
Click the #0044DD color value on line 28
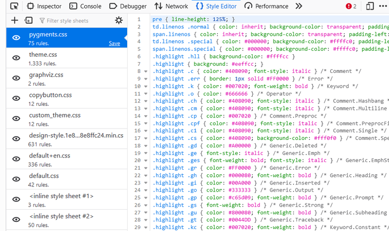coord(240,220)
